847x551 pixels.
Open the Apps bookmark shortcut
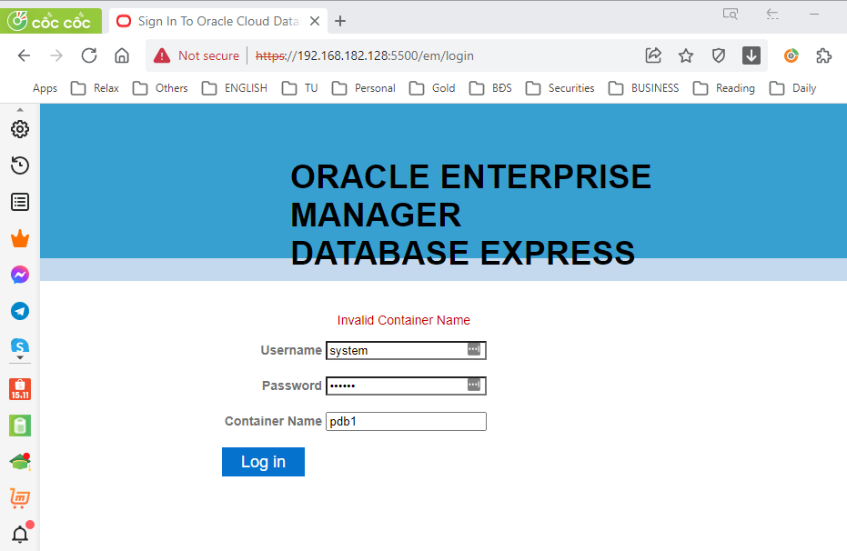(45, 88)
